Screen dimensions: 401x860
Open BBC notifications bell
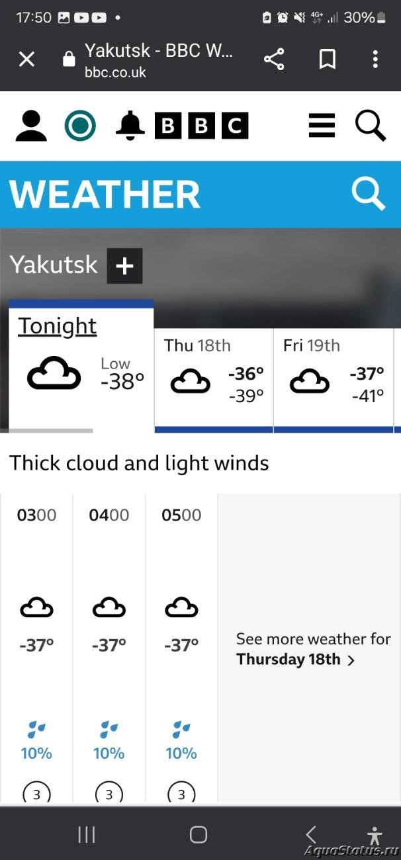pyautogui.click(x=130, y=126)
